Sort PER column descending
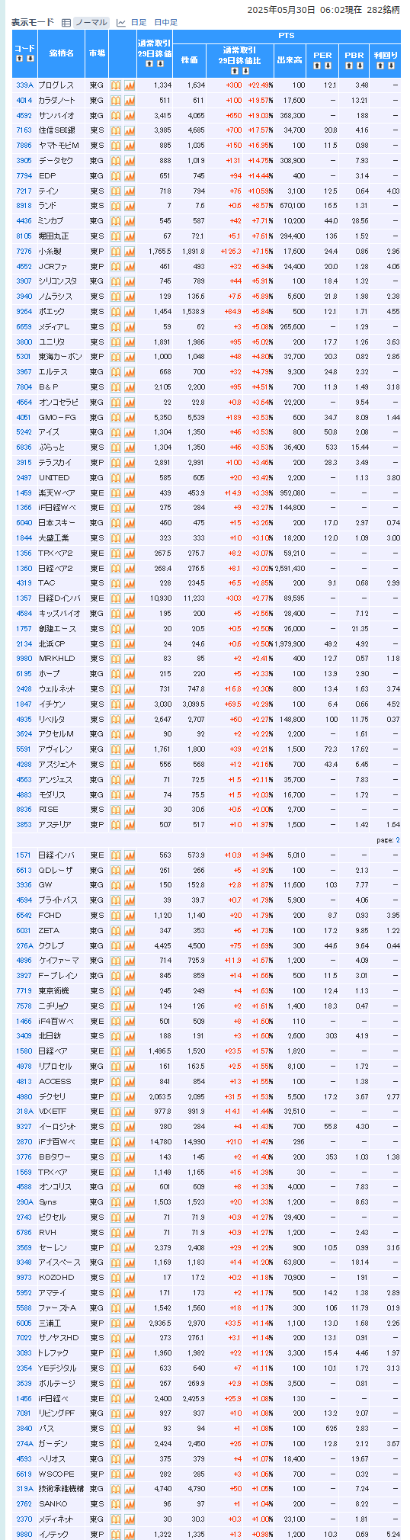 click(x=328, y=66)
